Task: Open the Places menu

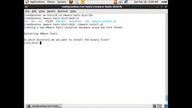Action: coord(51,2)
